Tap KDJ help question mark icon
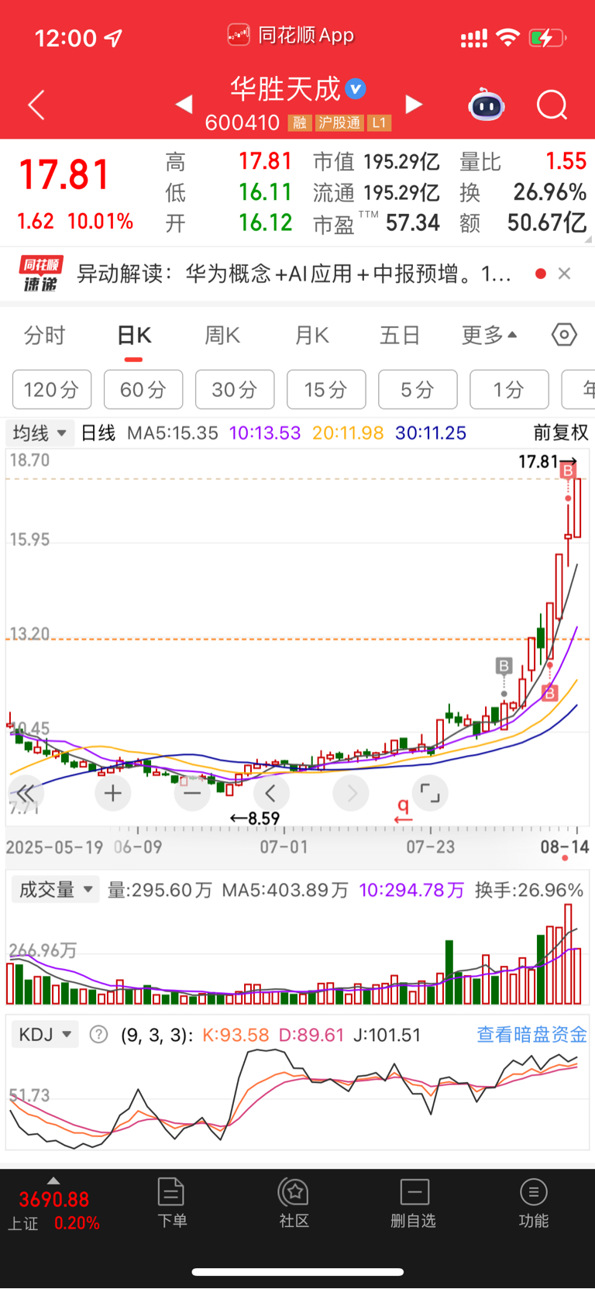Image resolution: width=595 pixels, height=1289 pixels. click(x=98, y=1034)
